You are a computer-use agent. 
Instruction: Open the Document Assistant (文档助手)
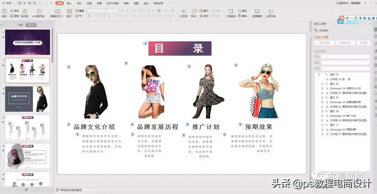click(x=231, y=13)
